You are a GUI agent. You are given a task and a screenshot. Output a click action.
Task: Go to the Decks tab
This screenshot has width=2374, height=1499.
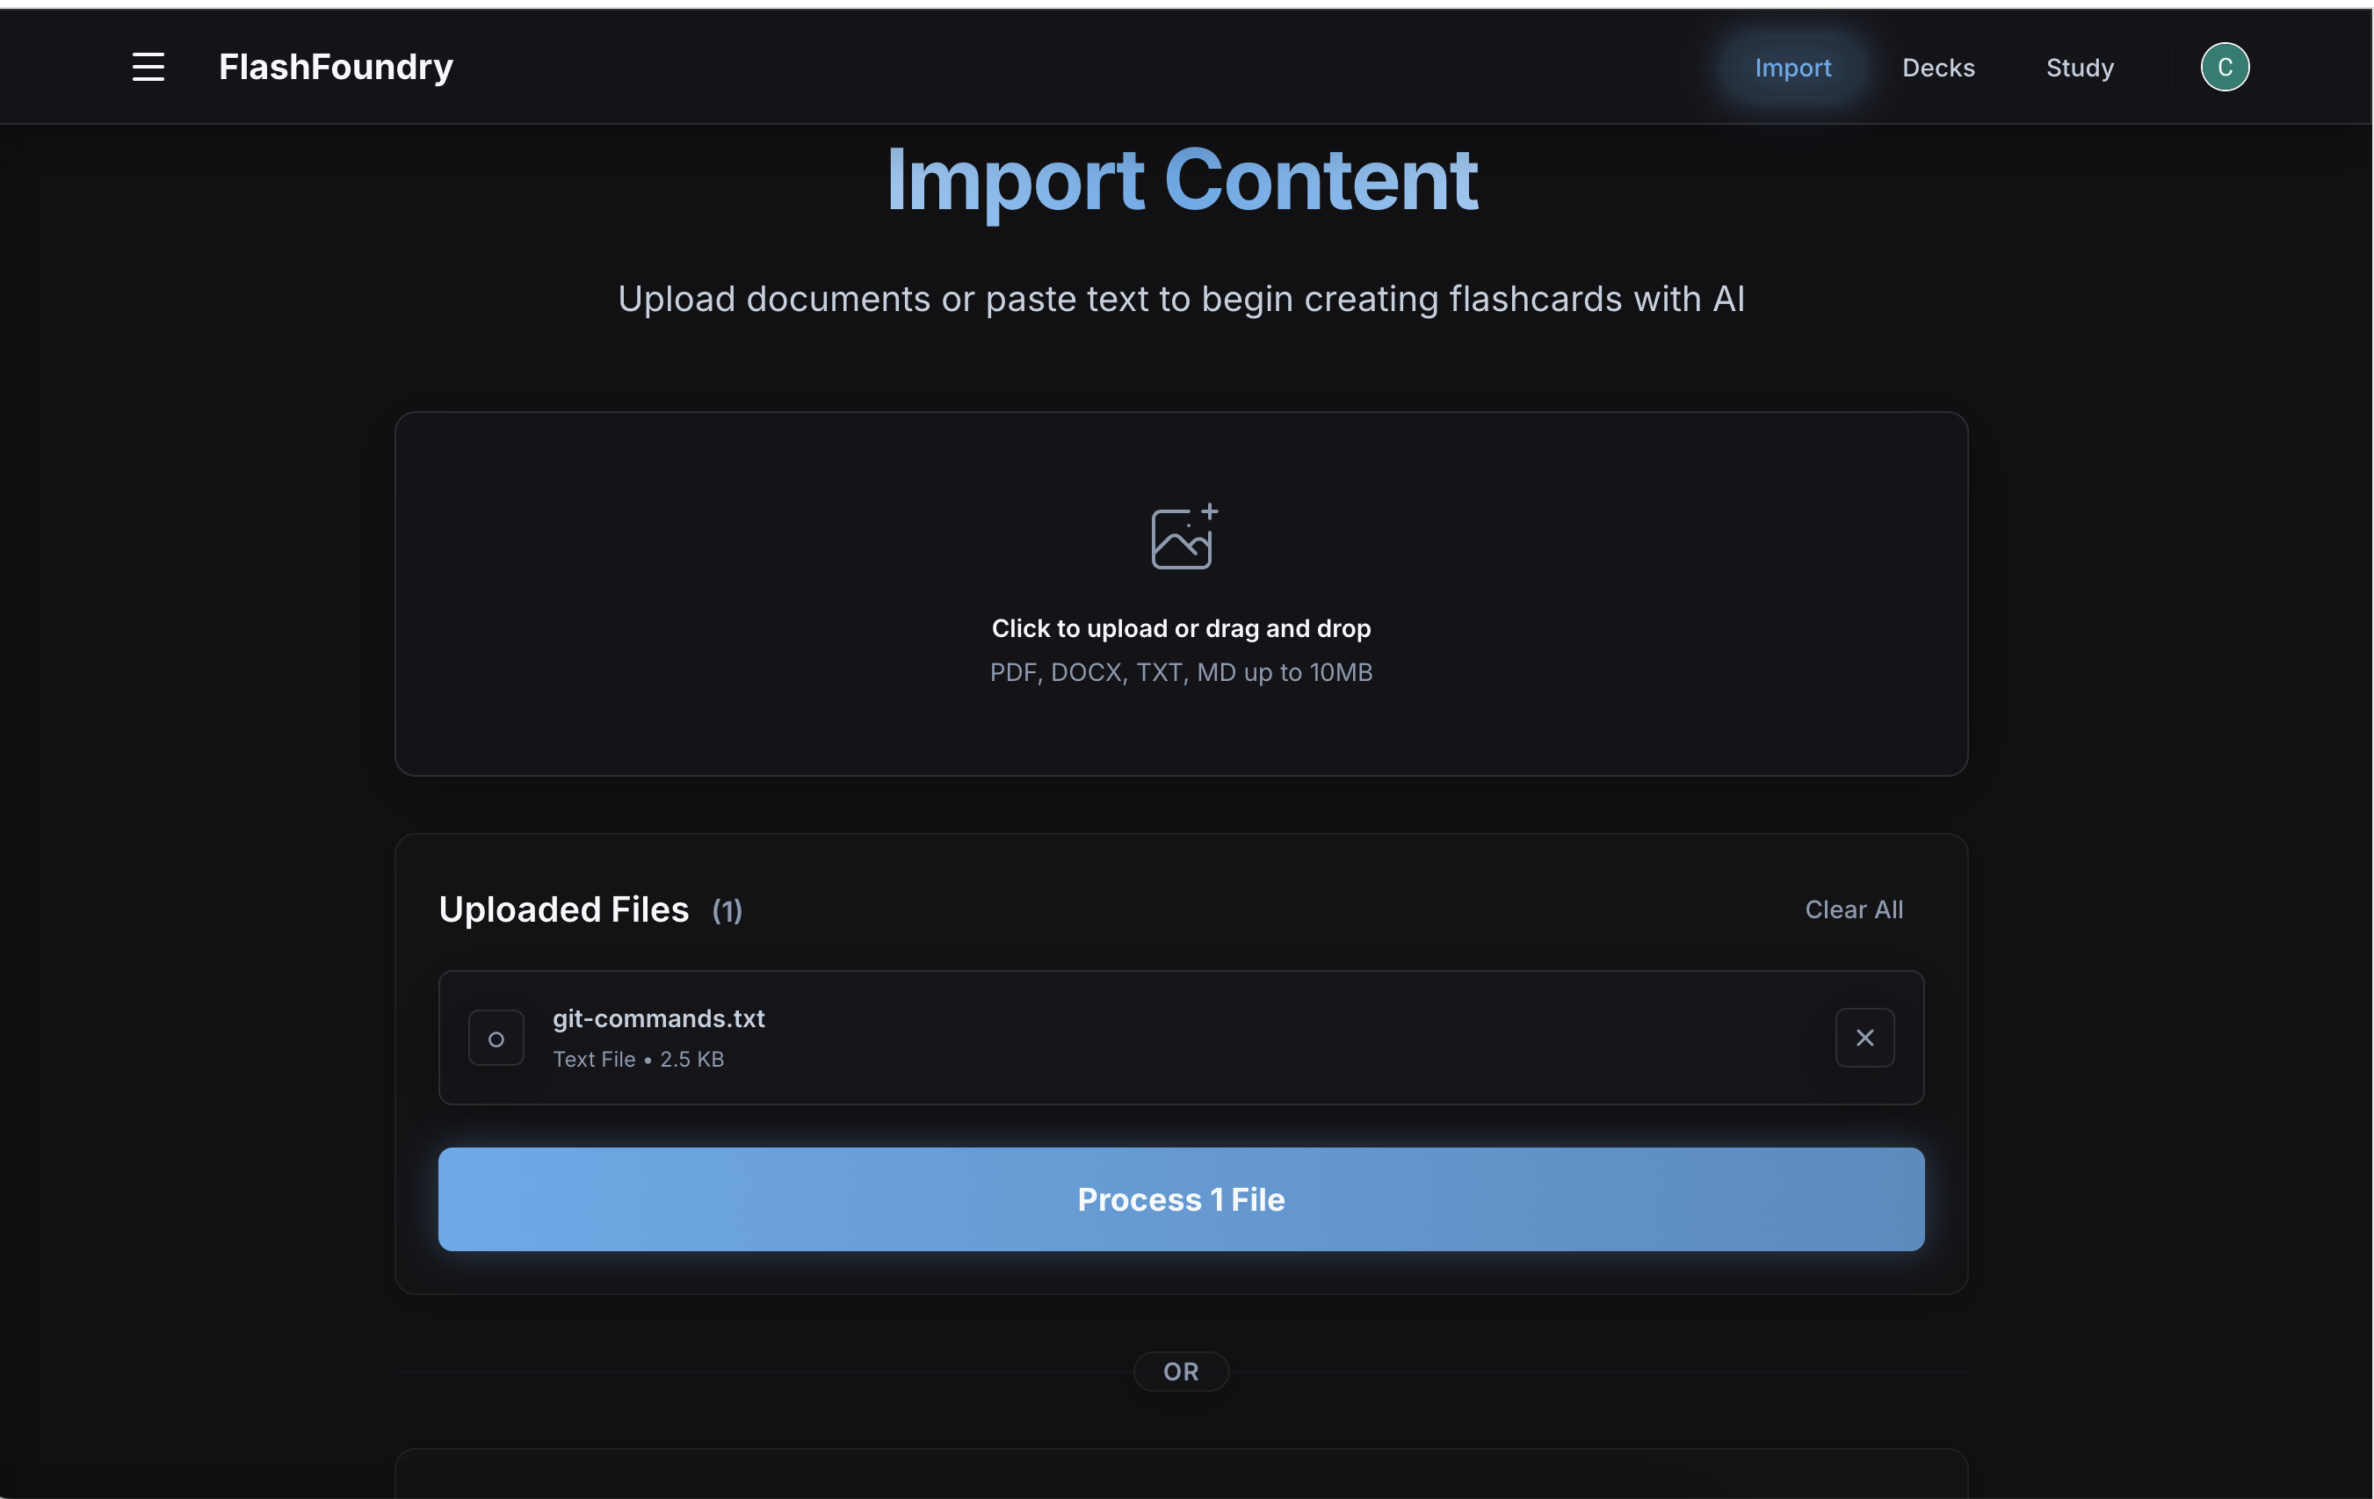point(1937,68)
